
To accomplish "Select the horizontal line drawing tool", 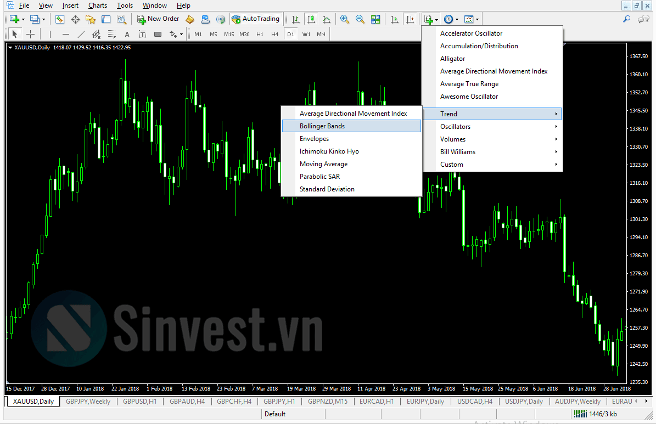I will [x=66, y=35].
